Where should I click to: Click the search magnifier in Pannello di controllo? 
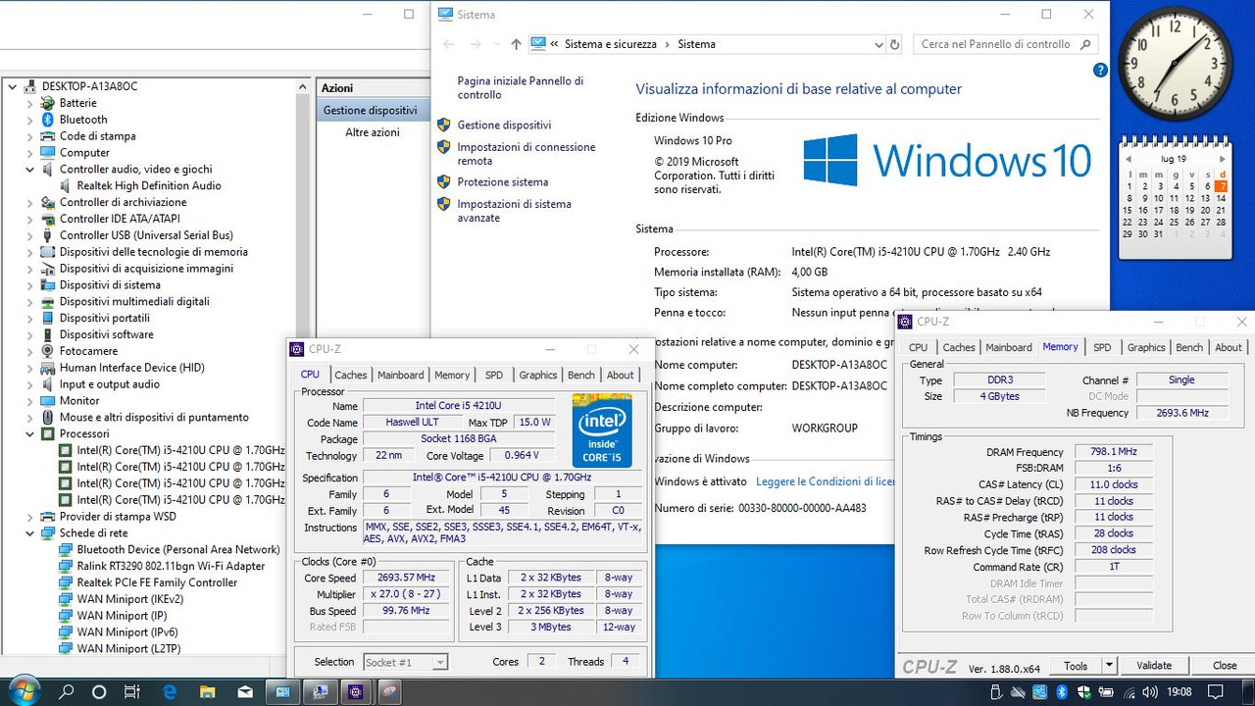[x=1085, y=44]
